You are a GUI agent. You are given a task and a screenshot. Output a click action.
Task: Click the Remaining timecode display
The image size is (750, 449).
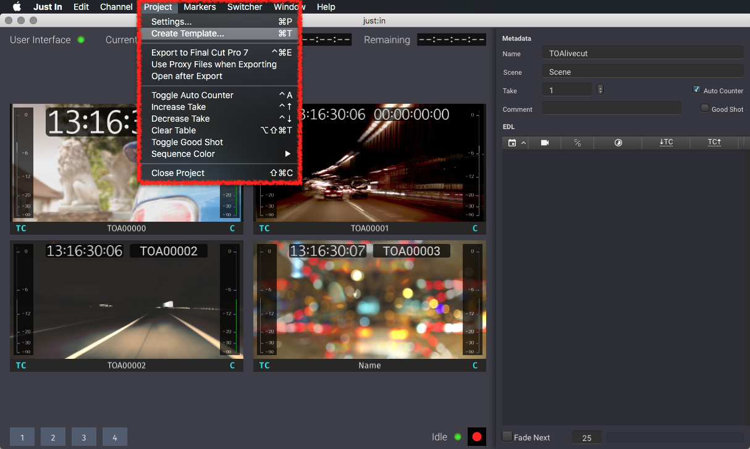(452, 40)
